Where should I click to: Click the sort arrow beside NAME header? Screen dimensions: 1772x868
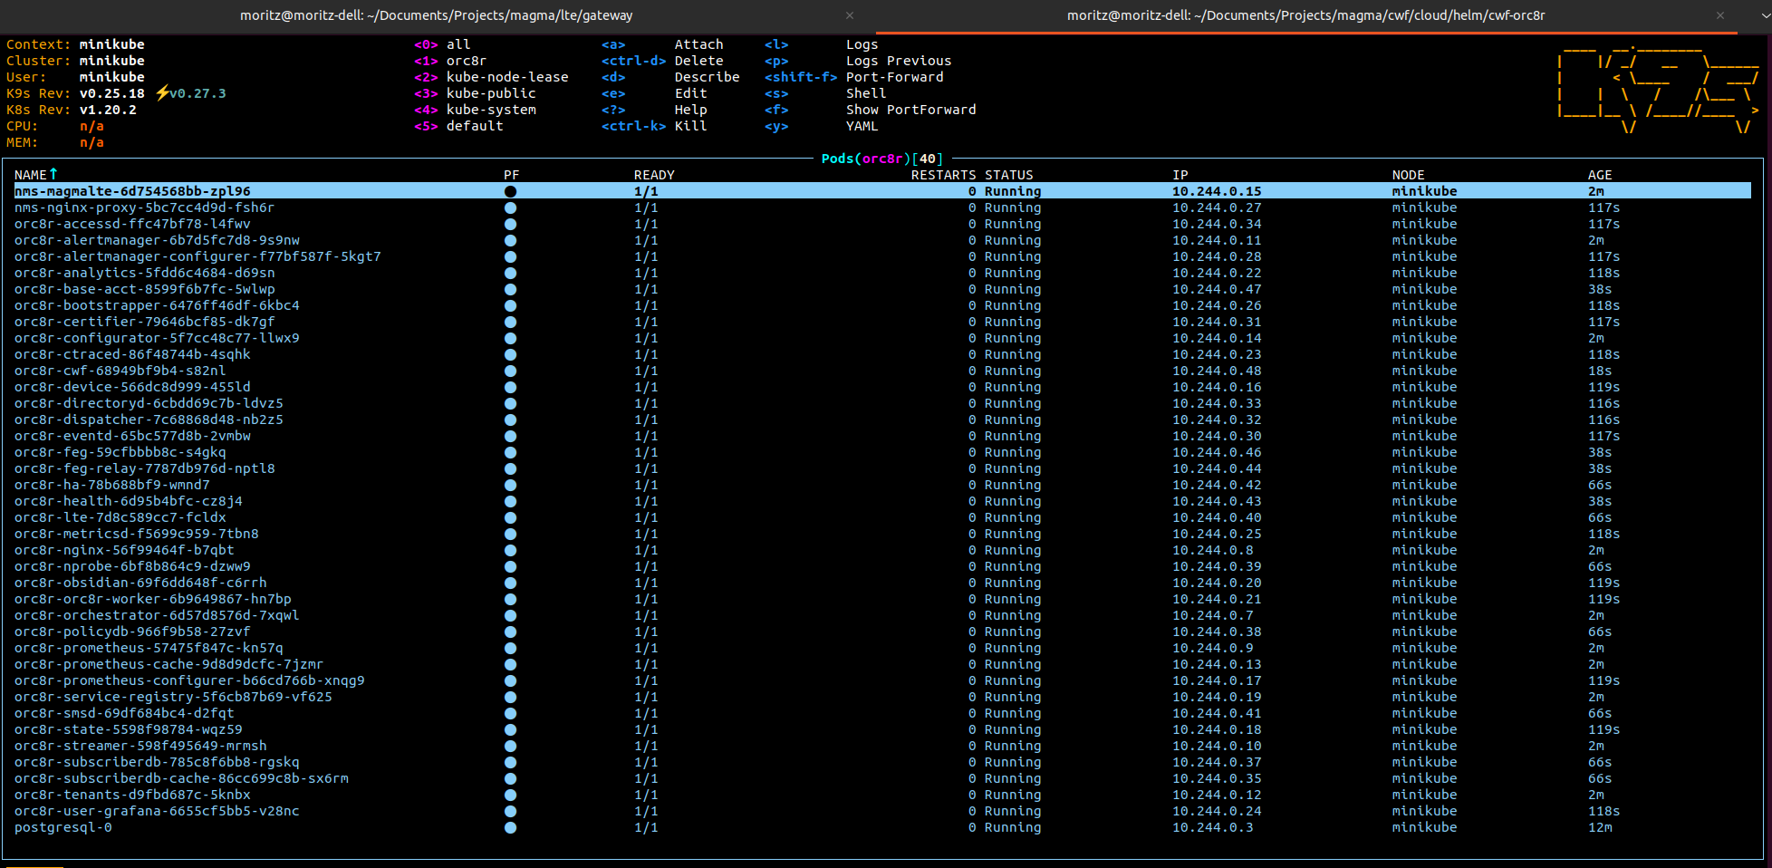pyautogui.click(x=53, y=174)
